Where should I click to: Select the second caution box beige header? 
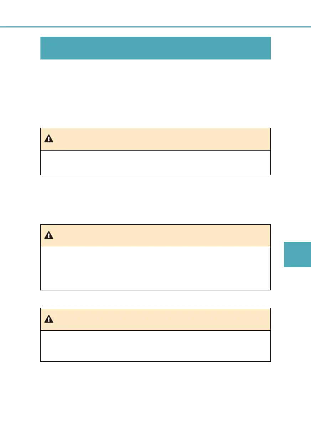(155, 236)
